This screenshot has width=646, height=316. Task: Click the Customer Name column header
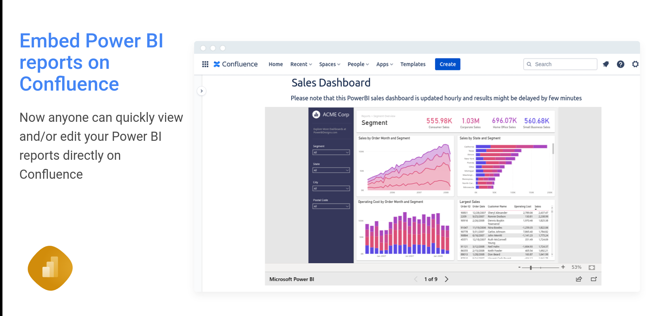click(497, 206)
